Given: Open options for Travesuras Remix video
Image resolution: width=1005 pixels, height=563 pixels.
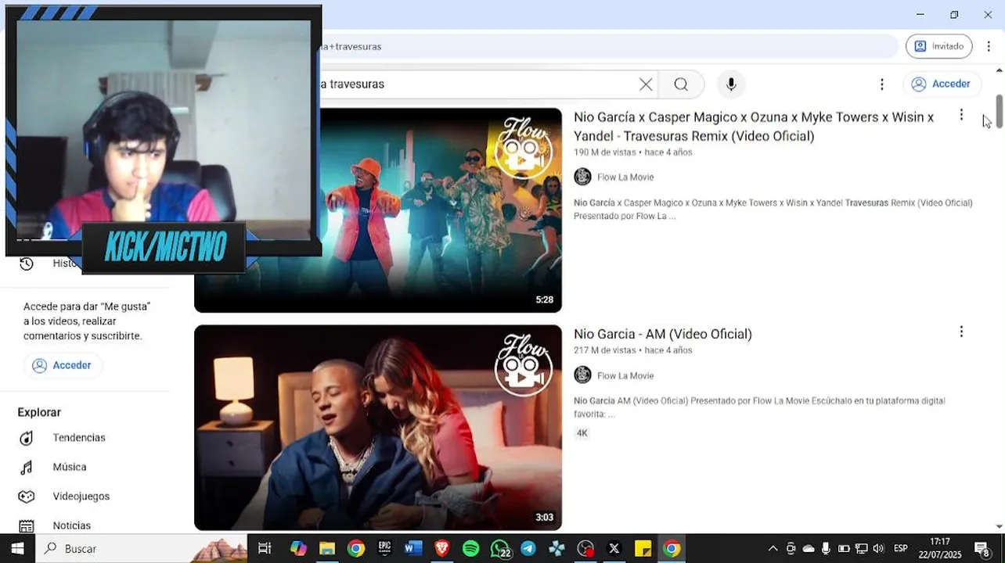Looking at the screenshot, I should point(961,116).
